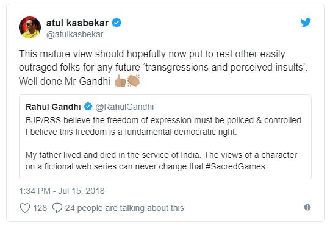Click the clapping hands emoji
Viewport: 330px width, 228px height.
(134, 80)
